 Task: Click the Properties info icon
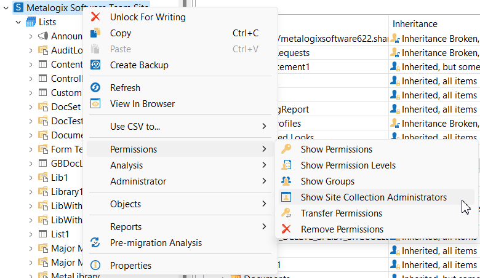(x=95, y=266)
